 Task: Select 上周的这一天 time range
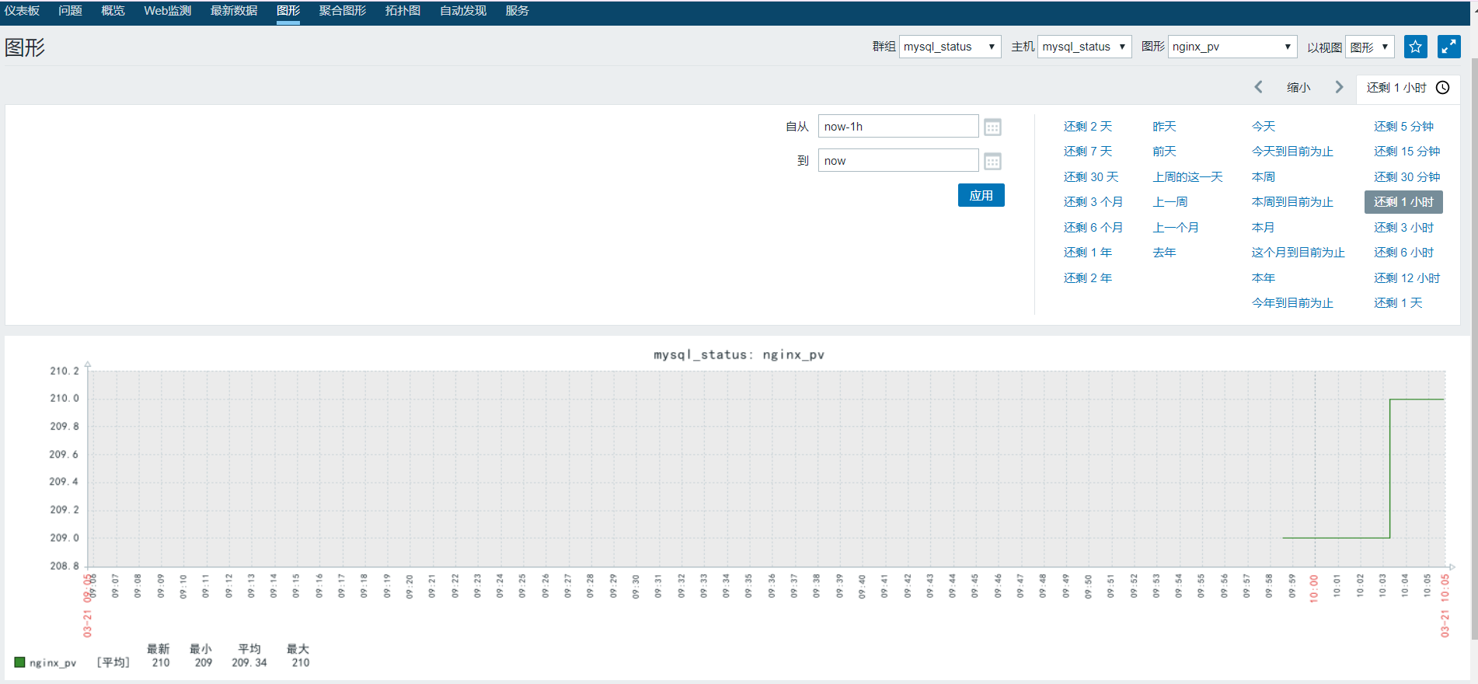pos(1187,177)
